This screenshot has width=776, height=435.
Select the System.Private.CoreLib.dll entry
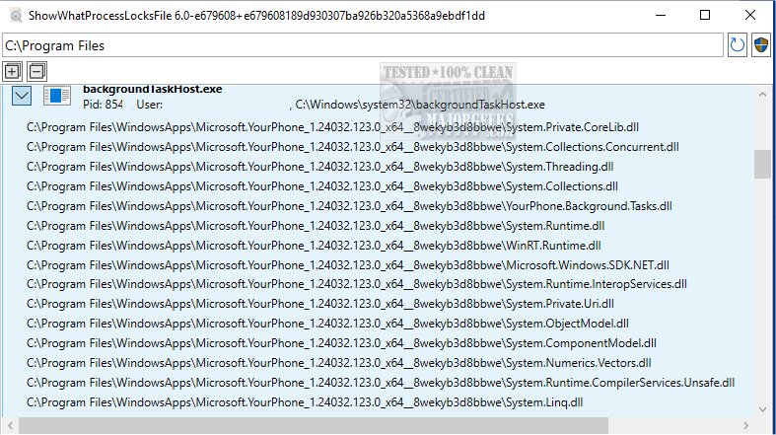coord(333,126)
